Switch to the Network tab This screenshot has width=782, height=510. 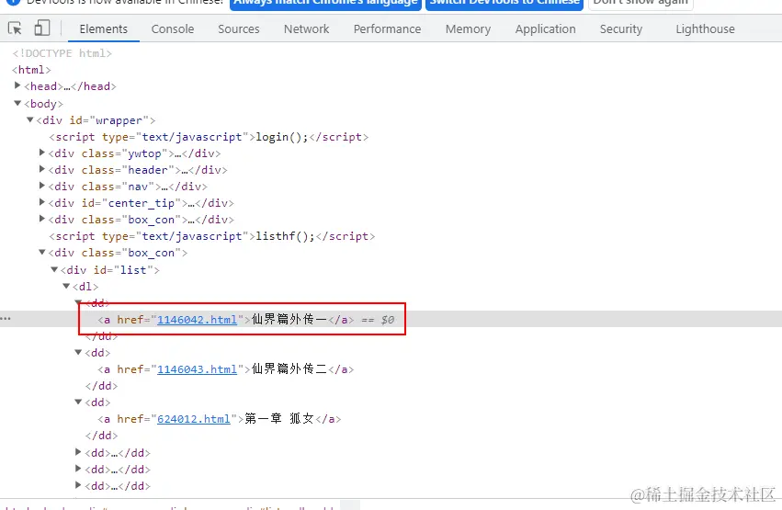tap(306, 28)
